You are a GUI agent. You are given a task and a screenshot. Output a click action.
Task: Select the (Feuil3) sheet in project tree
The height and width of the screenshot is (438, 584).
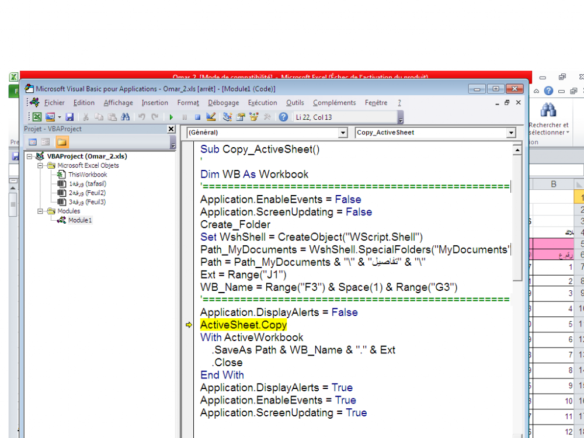pos(87,202)
